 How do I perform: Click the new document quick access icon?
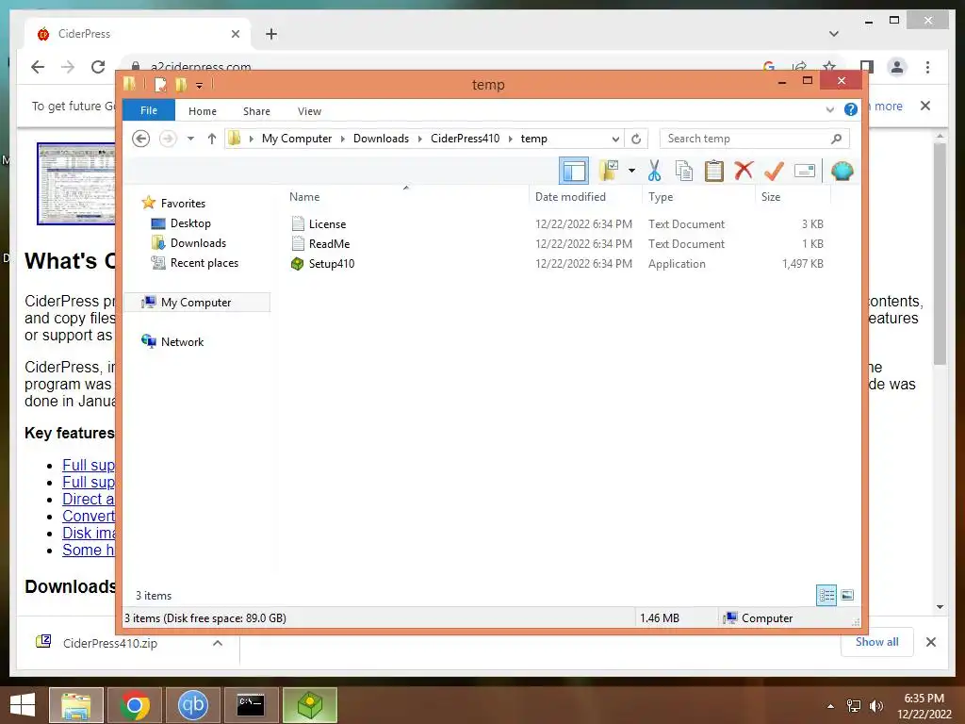160,84
